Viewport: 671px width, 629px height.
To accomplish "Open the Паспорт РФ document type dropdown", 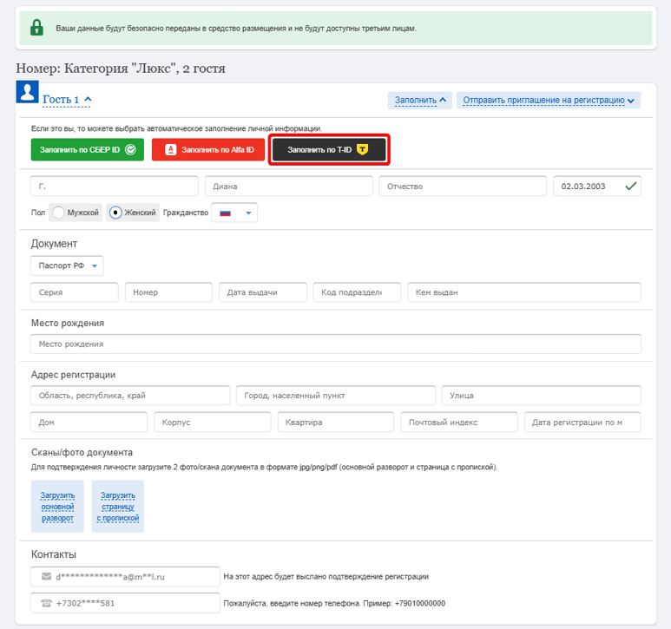I will (x=67, y=265).
